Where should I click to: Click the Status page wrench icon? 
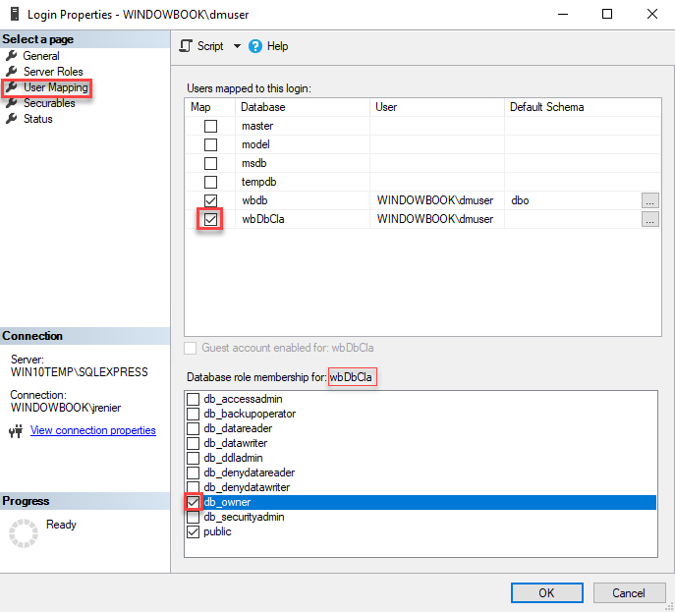click(x=12, y=118)
